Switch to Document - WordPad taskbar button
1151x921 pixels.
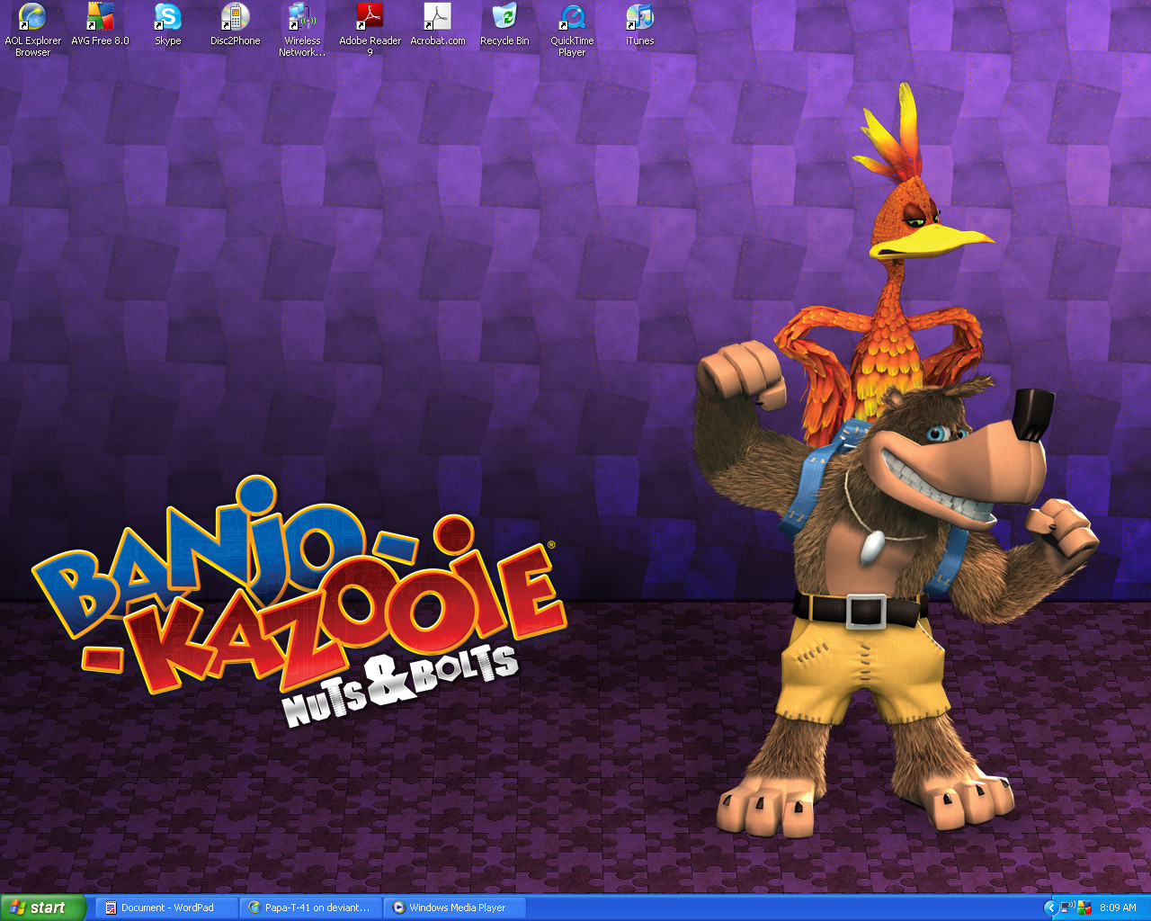pyautogui.click(x=166, y=908)
